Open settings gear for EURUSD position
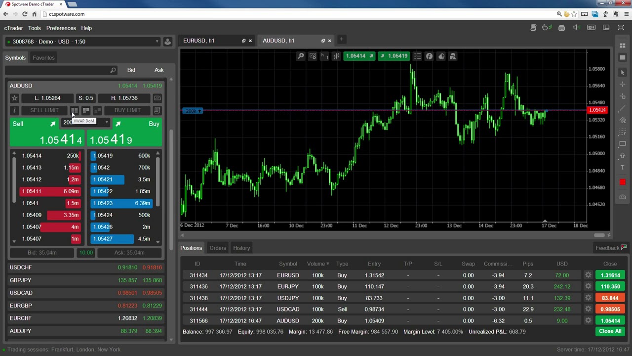Image resolution: width=632 pixels, height=356 pixels. coord(588,275)
